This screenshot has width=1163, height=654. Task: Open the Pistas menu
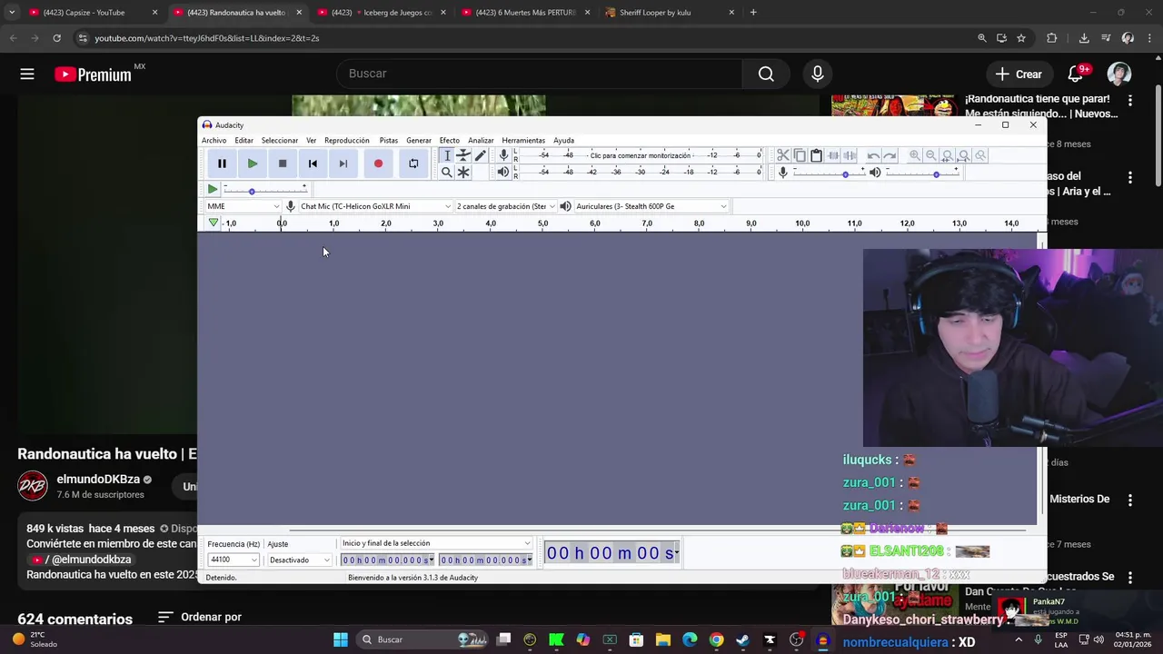click(389, 141)
